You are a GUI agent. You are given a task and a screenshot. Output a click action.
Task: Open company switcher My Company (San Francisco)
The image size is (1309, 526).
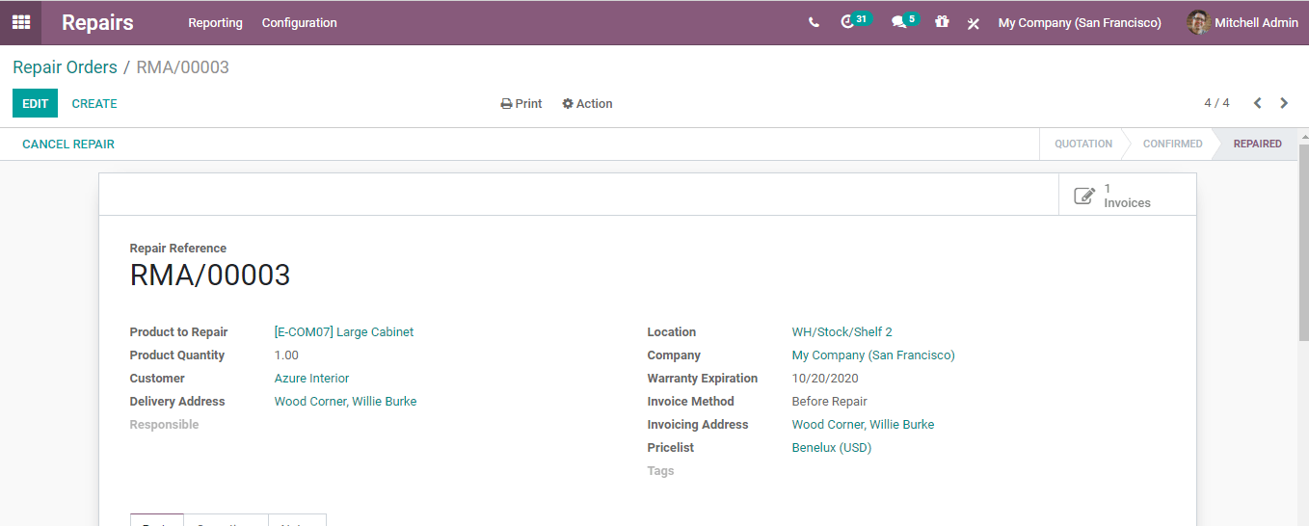1080,22
